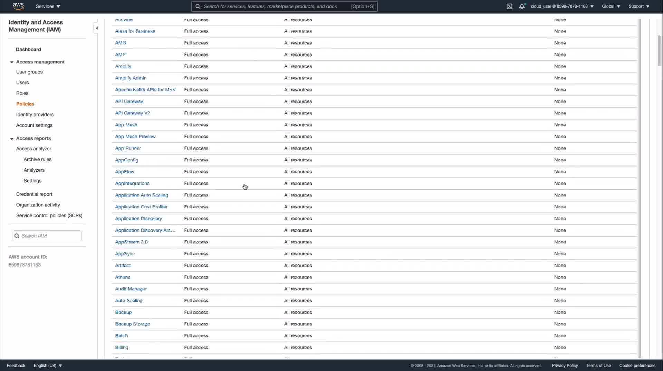Open the Backup Storage service link
The image size is (663, 371).
(133, 324)
